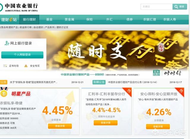Click 查看详情 under 4.26% product

tap(158, 127)
